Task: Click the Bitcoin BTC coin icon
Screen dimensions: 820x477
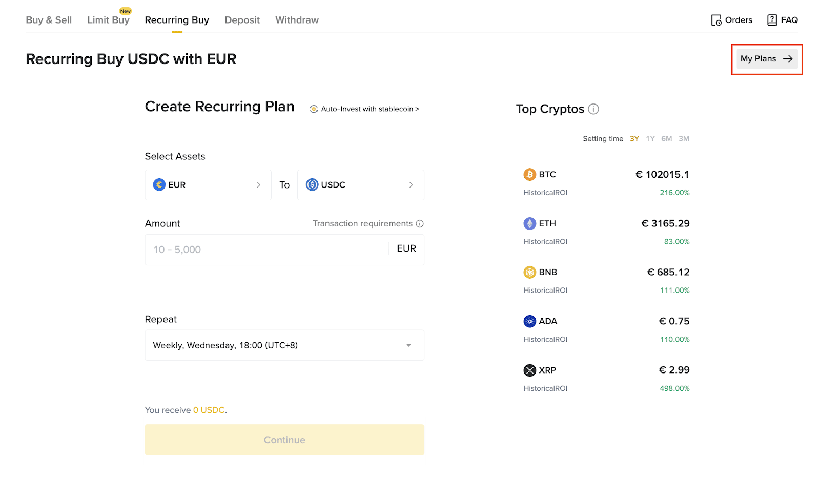Action: coord(529,175)
